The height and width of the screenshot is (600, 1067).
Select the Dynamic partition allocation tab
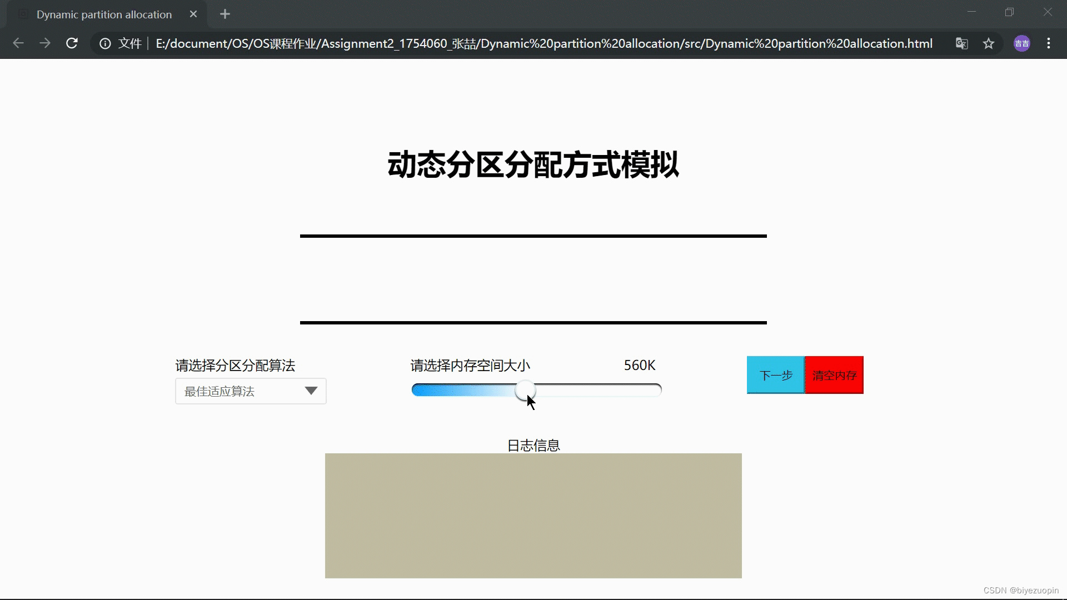tap(104, 14)
